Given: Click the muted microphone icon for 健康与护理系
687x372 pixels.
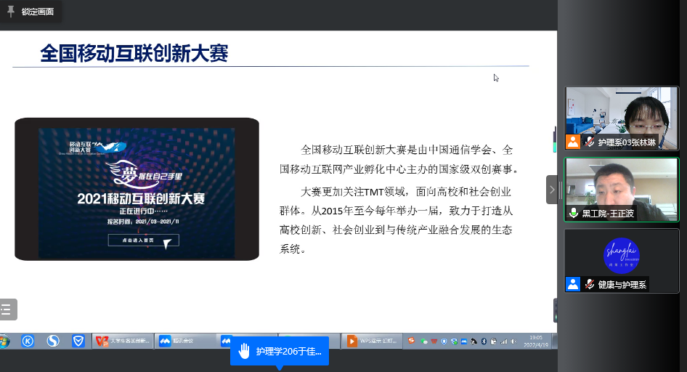Looking at the screenshot, I should pos(590,285).
